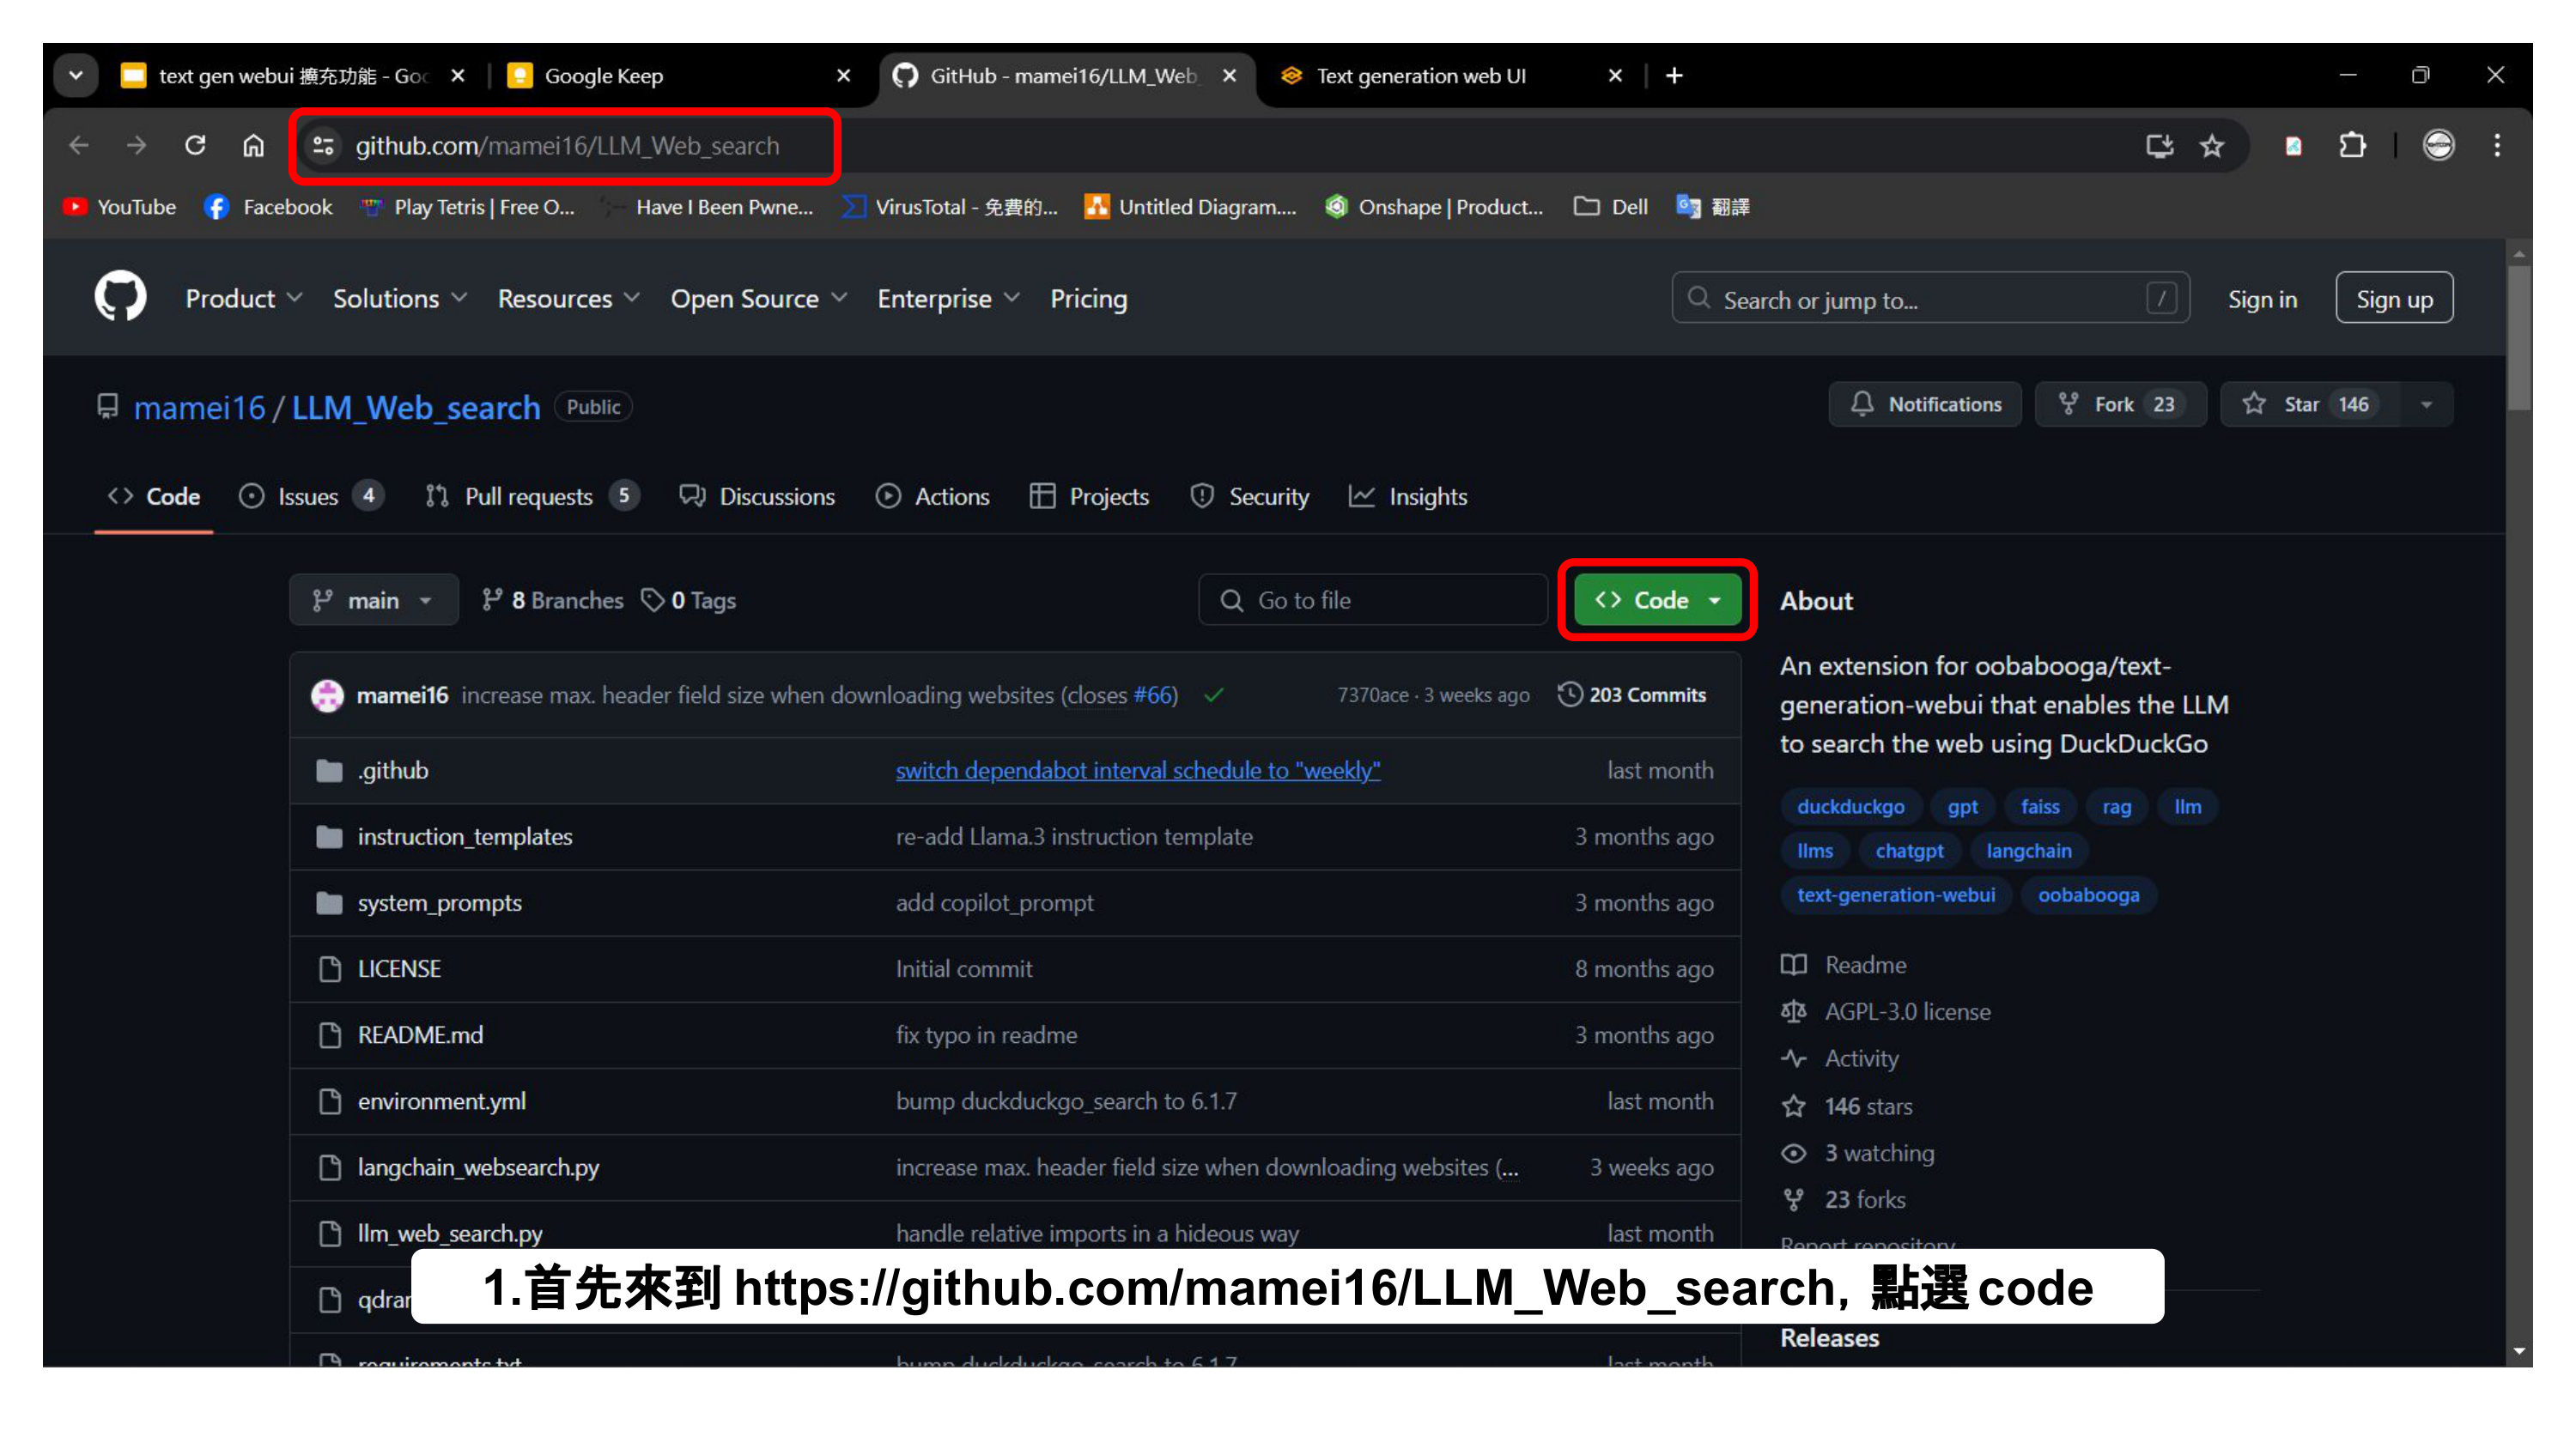Open the environment.yml file
This screenshot has width=2576, height=1449.
[x=442, y=1101]
